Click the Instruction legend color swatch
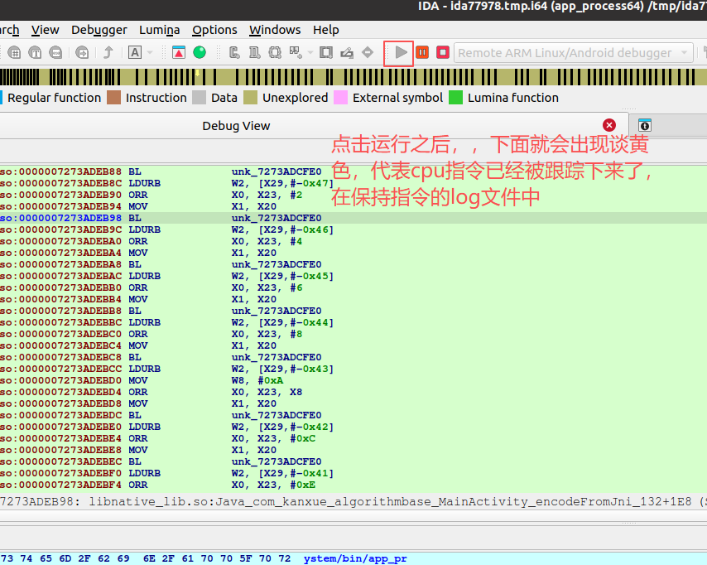 click(113, 98)
